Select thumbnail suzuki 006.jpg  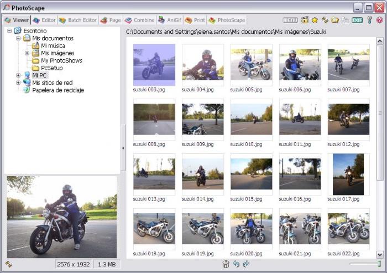coord(300,65)
